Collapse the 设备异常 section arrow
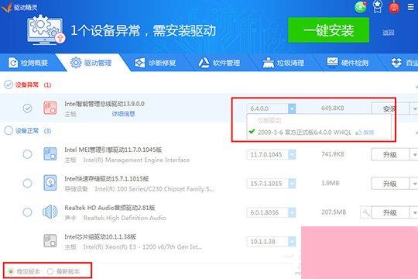This screenshot has height=279, width=418. [416, 87]
